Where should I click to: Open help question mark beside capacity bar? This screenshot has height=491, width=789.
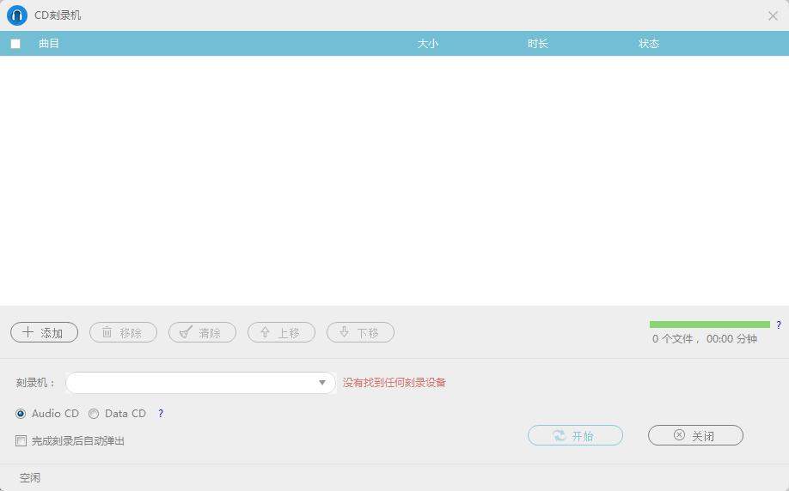[x=779, y=325]
